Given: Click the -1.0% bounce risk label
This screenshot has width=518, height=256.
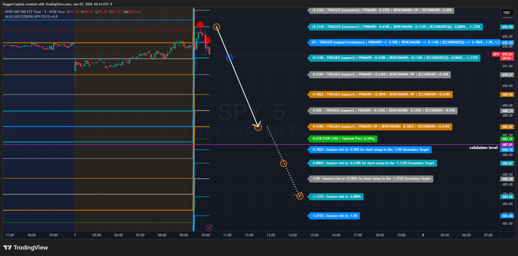Looking at the screenshot, I should tap(371, 178).
